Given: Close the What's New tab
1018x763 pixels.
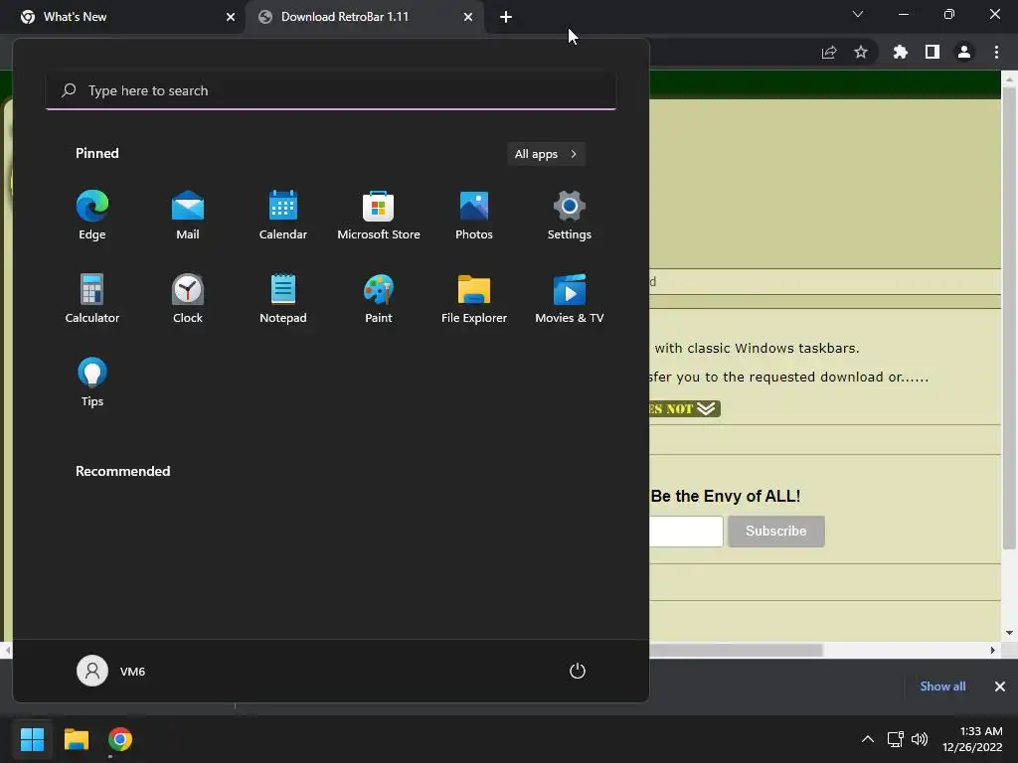Looking at the screenshot, I should pos(231,17).
